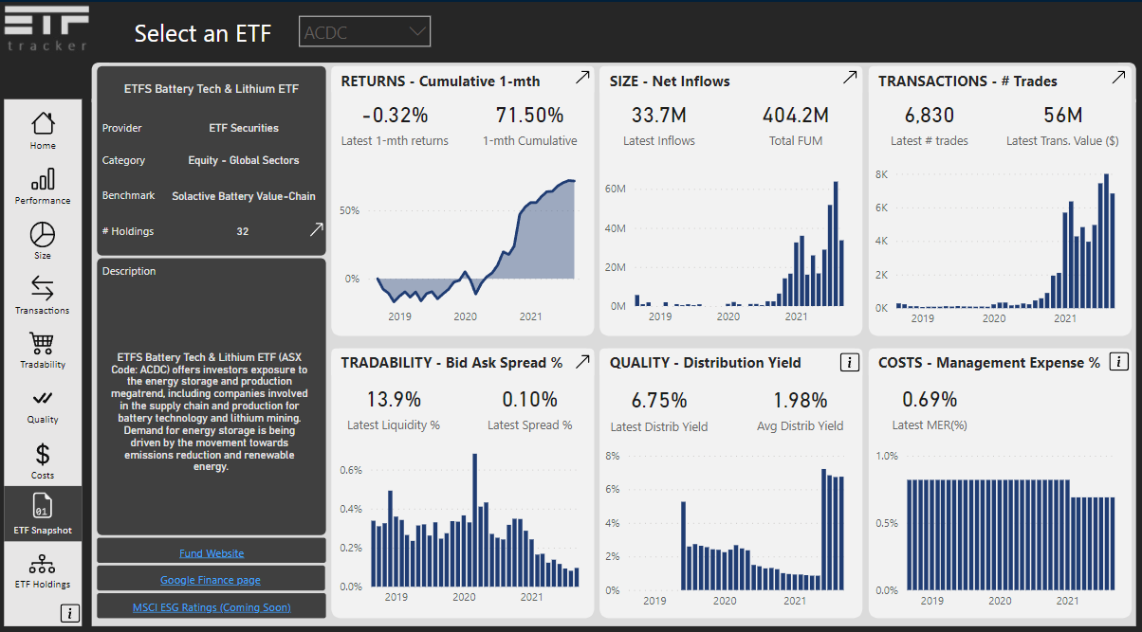Open Tradability Bid Ask Spread arrow icon

click(583, 361)
